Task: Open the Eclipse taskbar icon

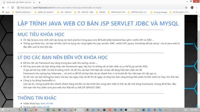Action: [155, 110]
